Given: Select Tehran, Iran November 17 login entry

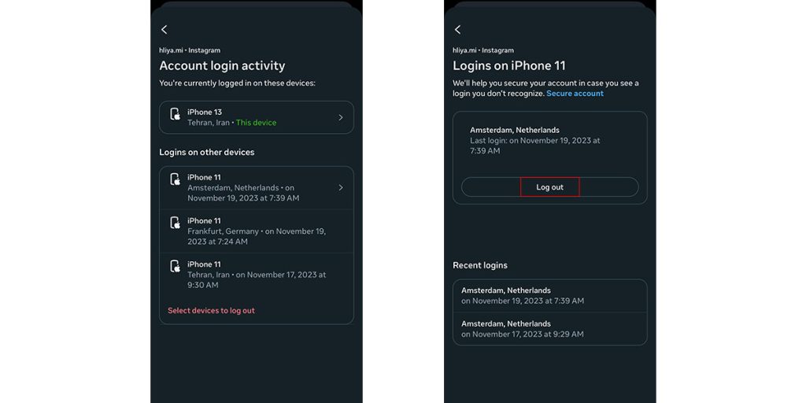Looking at the screenshot, I should tap(257, 275).
